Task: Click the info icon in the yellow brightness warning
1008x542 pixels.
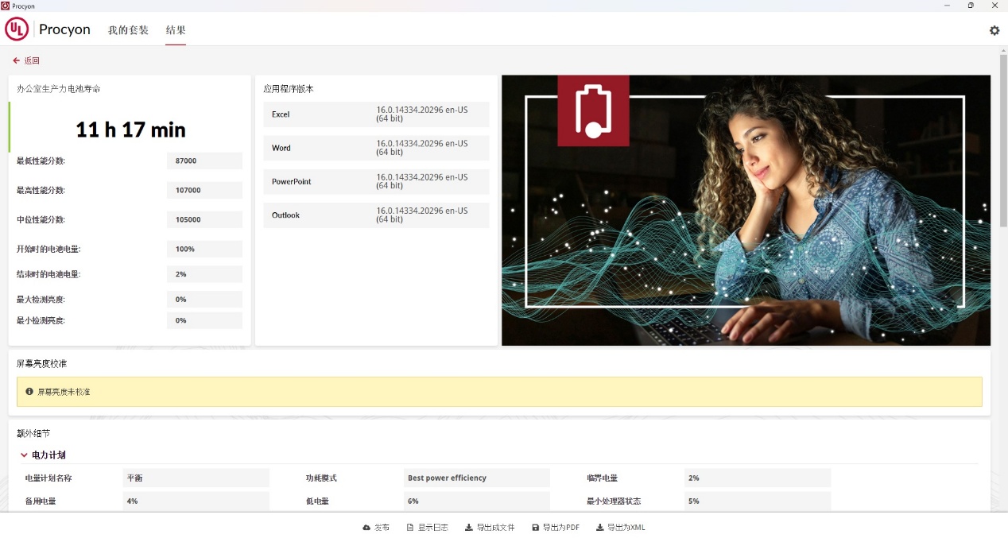Action: [x=30, y=391]
